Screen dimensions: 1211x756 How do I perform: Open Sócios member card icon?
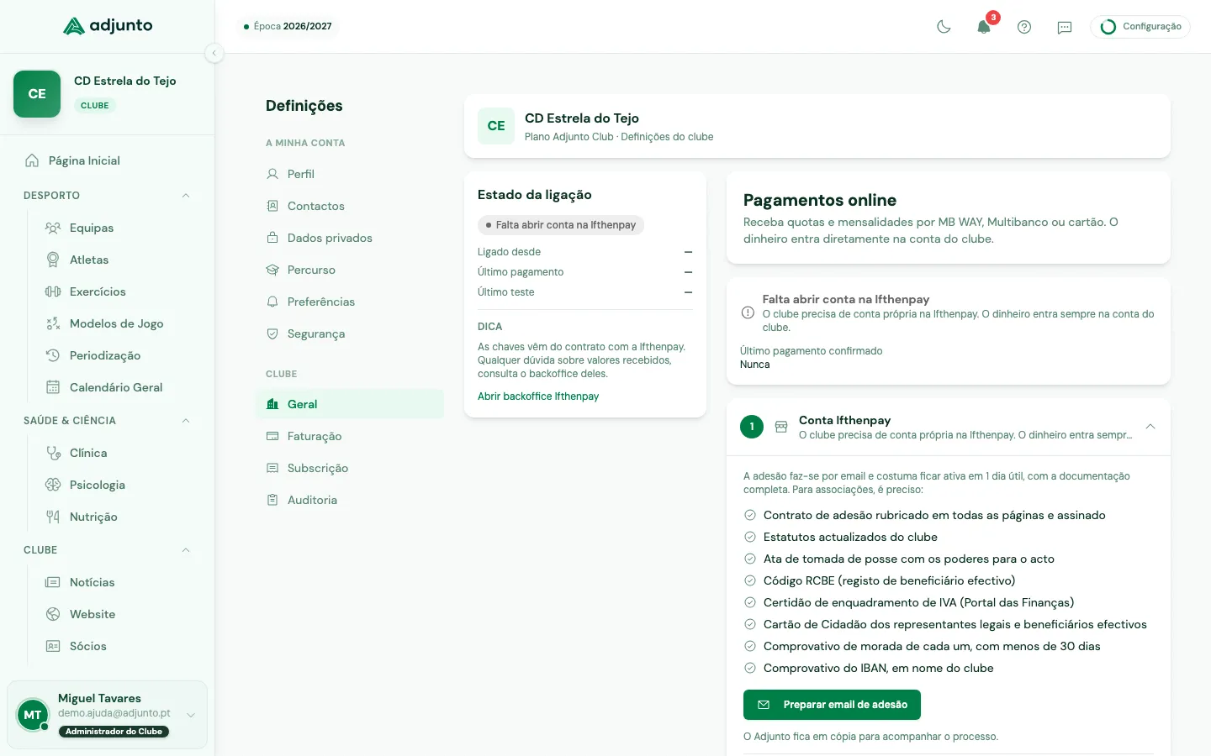click(x=53, y=646)
